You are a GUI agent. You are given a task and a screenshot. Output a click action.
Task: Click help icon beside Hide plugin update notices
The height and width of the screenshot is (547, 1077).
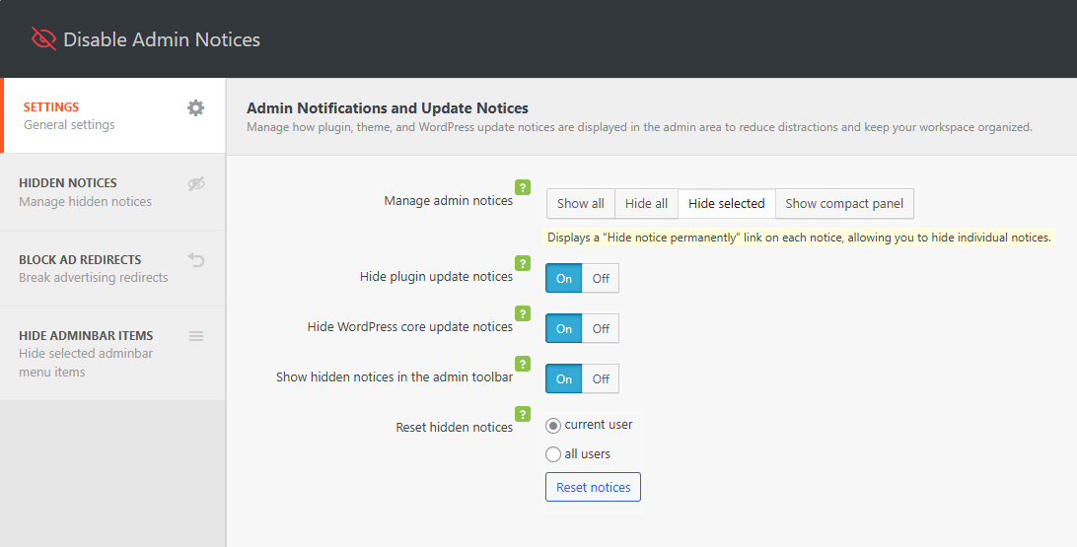[523, 263]
